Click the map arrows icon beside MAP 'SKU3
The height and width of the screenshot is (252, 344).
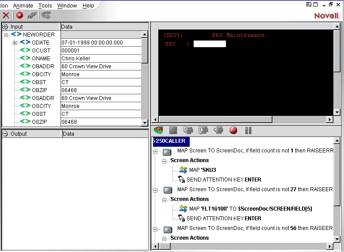[x=183, y=170]
